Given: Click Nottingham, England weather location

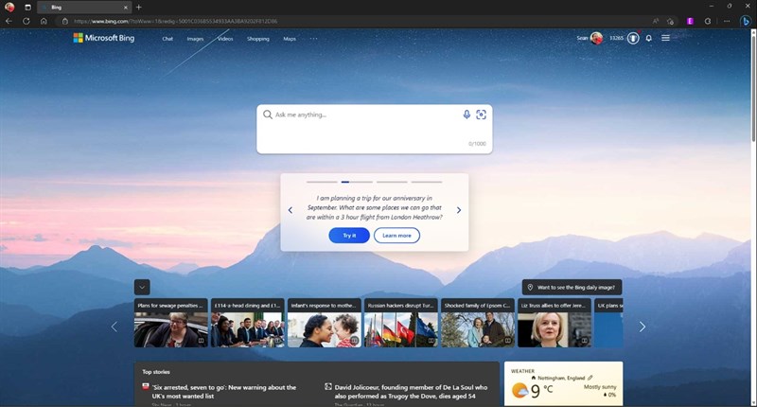Looking at the screenshot, I should click(561, 378).
